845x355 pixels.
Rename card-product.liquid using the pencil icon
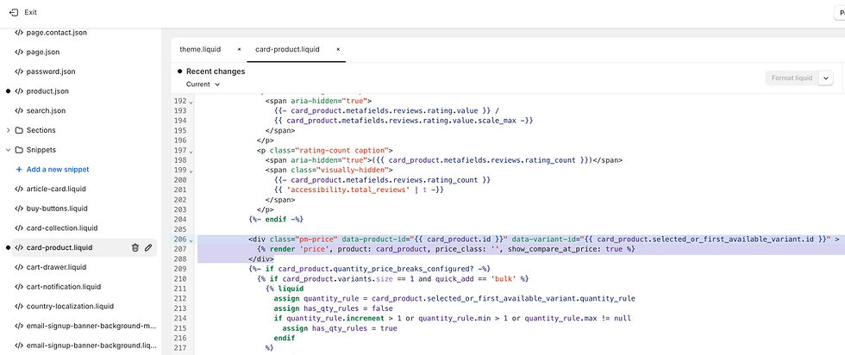tap(148, 248)
